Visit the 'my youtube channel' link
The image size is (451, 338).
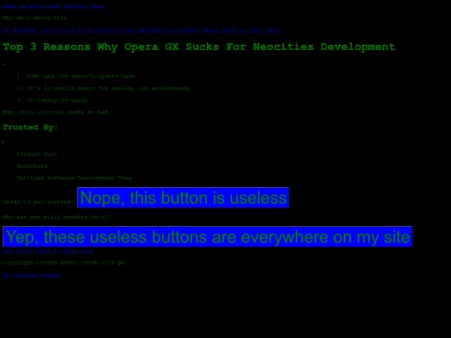pyautogui.click(x=32, y=275)
